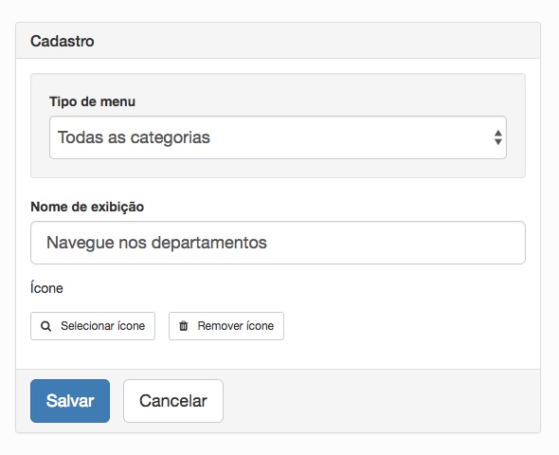Click the Tipo de menu label
Screen dimensions: 559x455
coord(92,101)
